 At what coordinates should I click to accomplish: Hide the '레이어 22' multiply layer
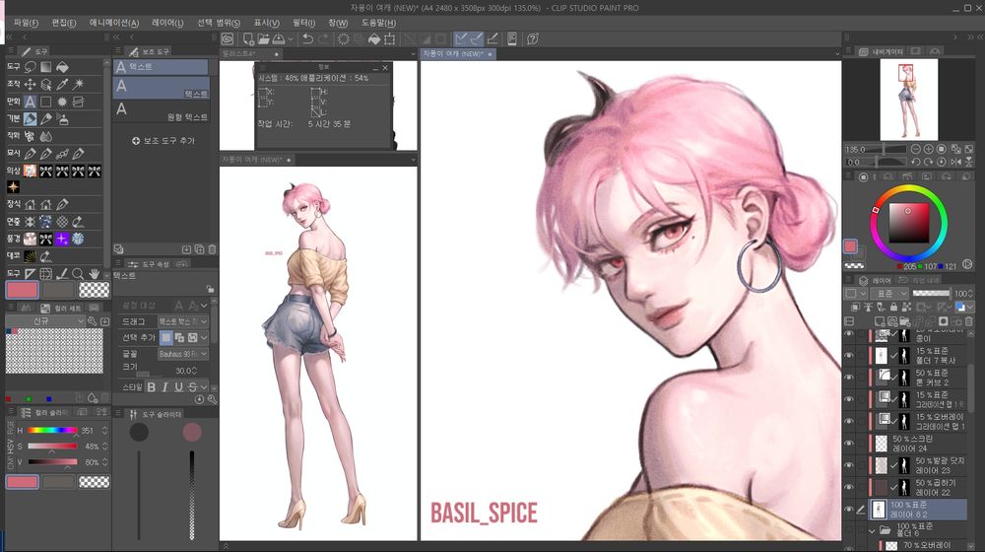pos(849,487)
